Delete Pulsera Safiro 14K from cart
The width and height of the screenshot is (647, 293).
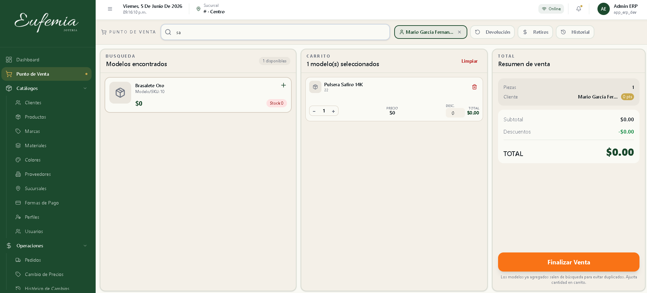[474, 87]
